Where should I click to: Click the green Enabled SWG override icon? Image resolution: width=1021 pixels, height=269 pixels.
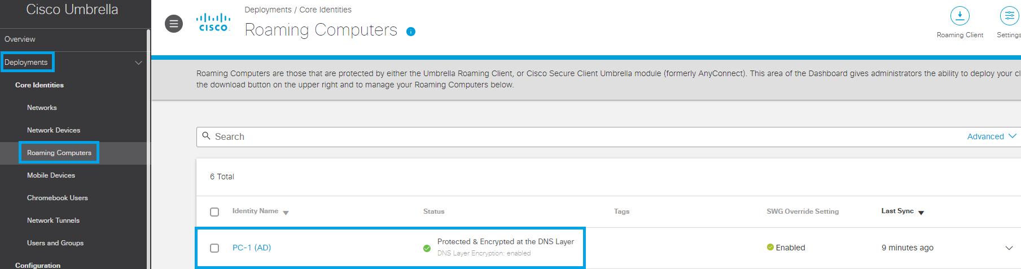pos(770,247)
